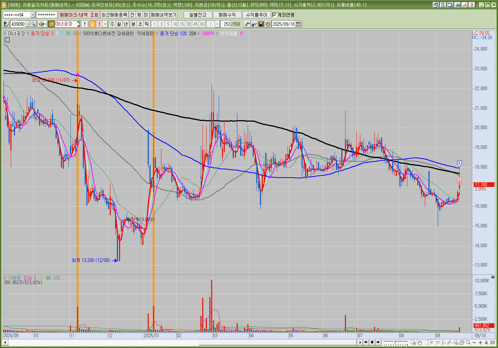Open the period multiplier dropdown after 일
This screenshot has height=348, width=498.
pyautogui.click(x=105, y=24)
